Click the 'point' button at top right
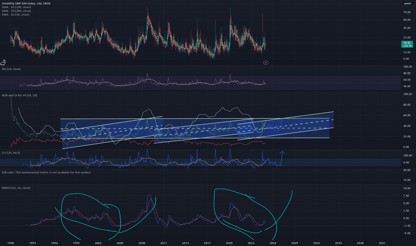 [408, 4]
